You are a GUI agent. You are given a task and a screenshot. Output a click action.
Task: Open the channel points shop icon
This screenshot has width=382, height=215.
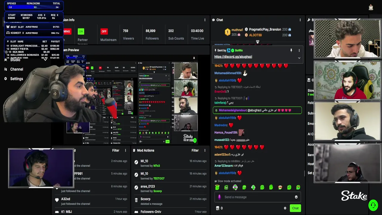coord(218,208)
